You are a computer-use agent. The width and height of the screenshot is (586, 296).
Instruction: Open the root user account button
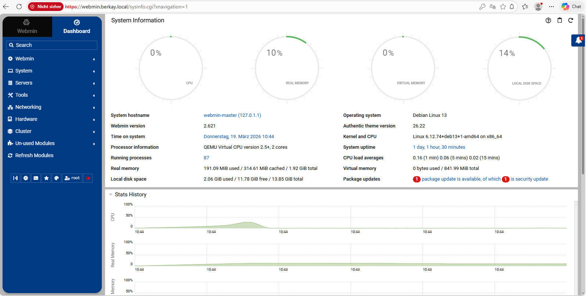coord(72,178)
